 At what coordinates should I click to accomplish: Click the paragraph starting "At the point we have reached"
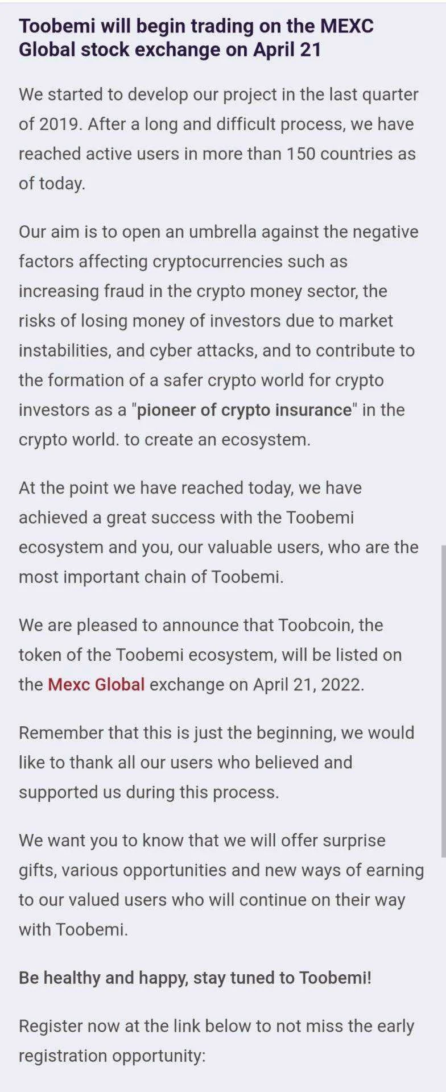(x=218, y=532)
